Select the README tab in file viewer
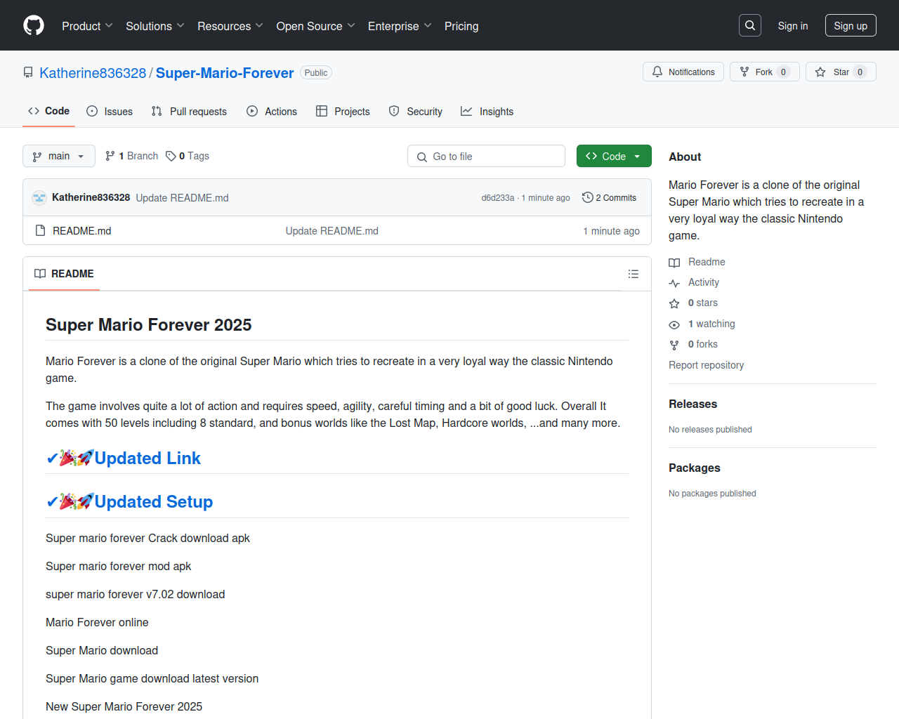Image resolution: width=899 pixels, height=719 pixels. pos(64,274)
